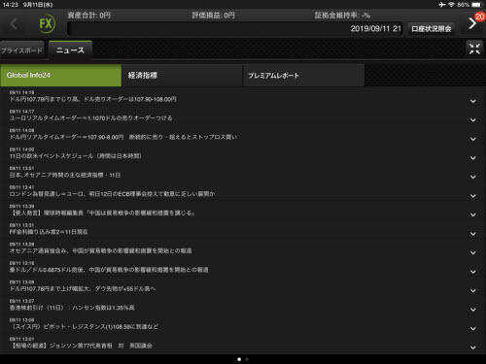Open next screen via arrow with 20 badge
The height and width of the screenshot is (364, 486).
pos(472,23)
